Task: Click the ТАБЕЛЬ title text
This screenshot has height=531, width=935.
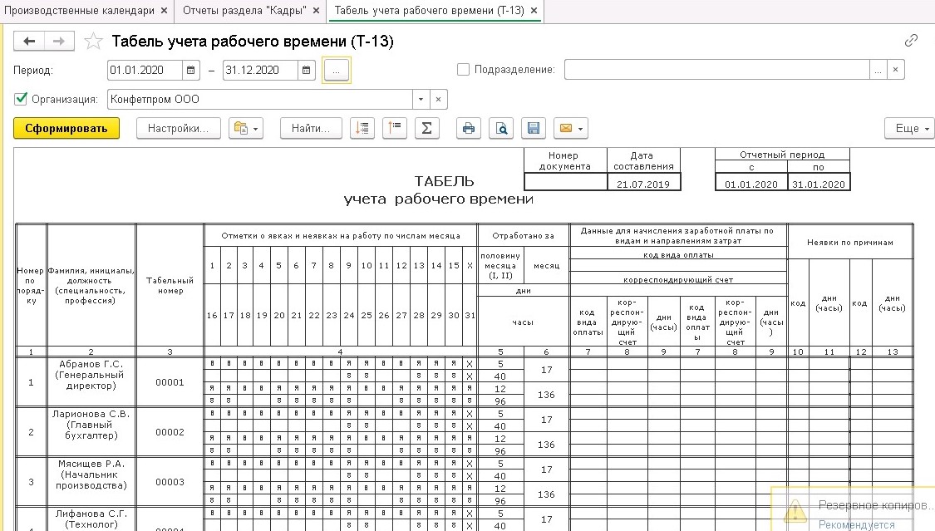Action: pyautogui.click(x=445, y=181)
